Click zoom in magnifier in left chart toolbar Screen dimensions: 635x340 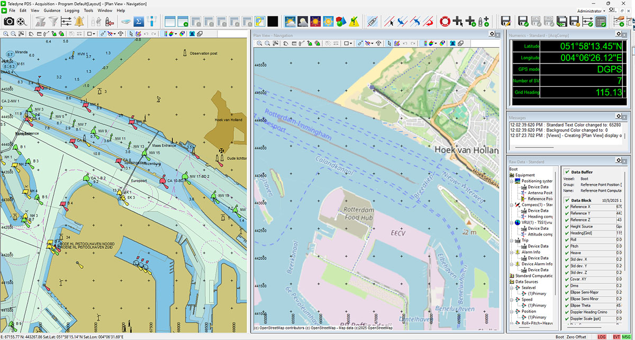[x=6, y=33]
